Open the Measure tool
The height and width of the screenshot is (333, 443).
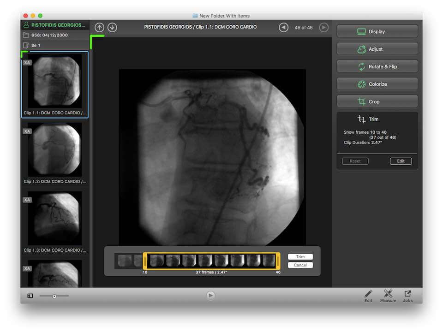(388, 295)
